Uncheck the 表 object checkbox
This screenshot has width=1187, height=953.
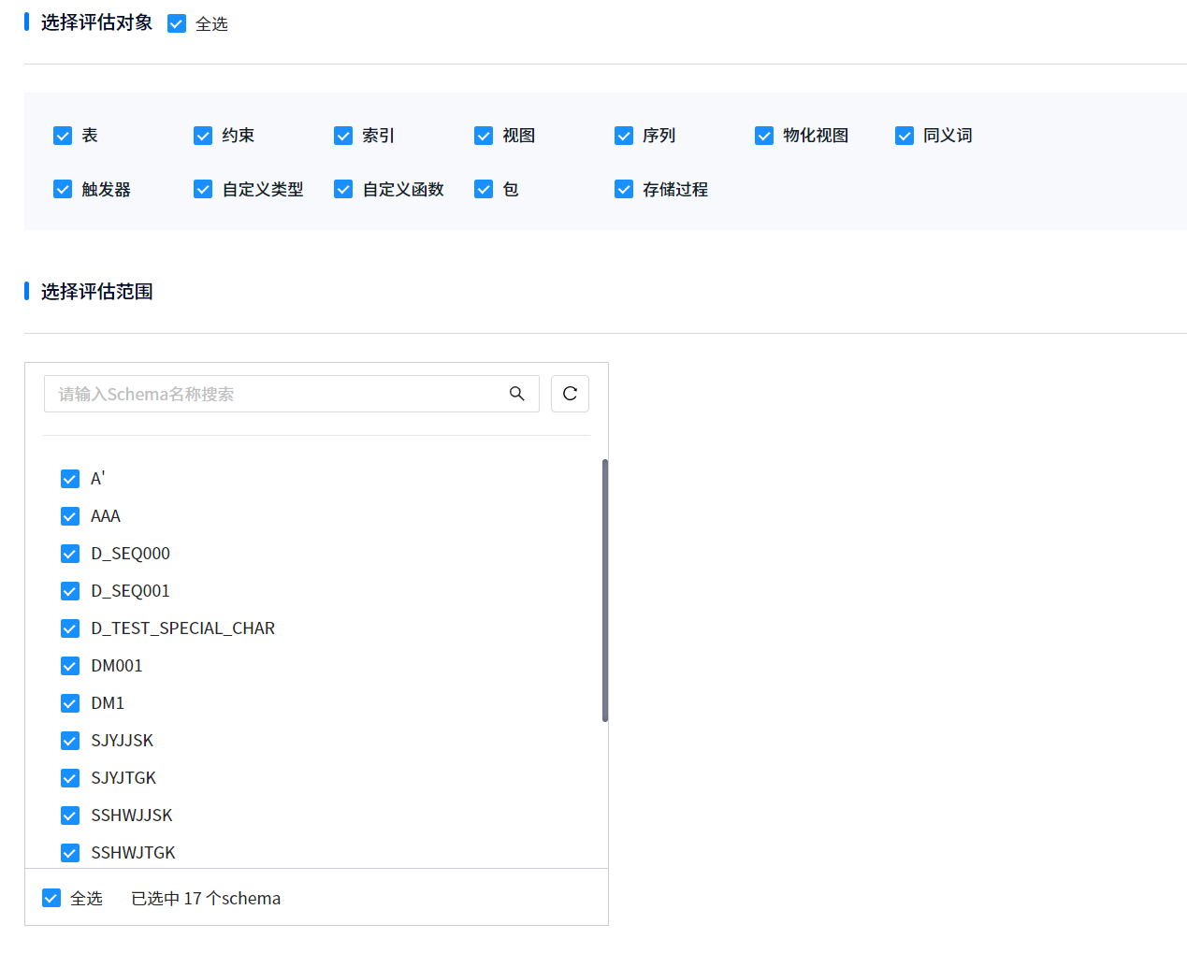[x=63, y=136]
